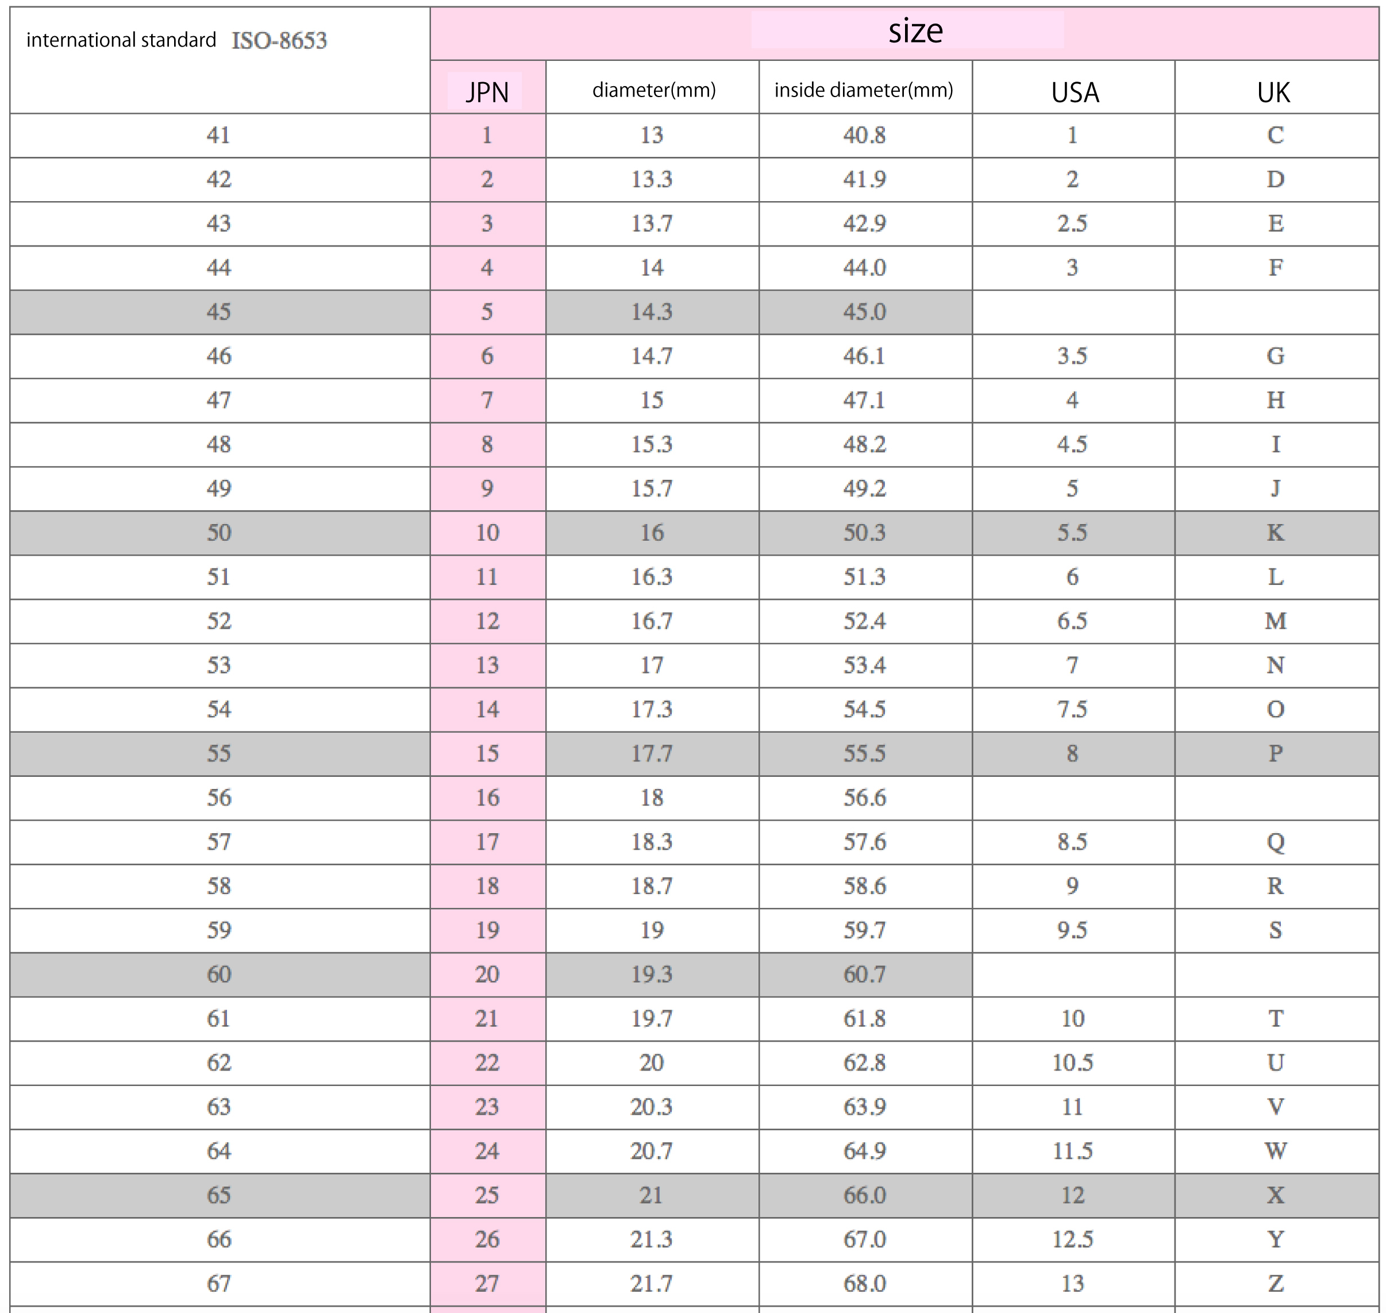Select USA size 5.5 cell

tap(1072, 533)
